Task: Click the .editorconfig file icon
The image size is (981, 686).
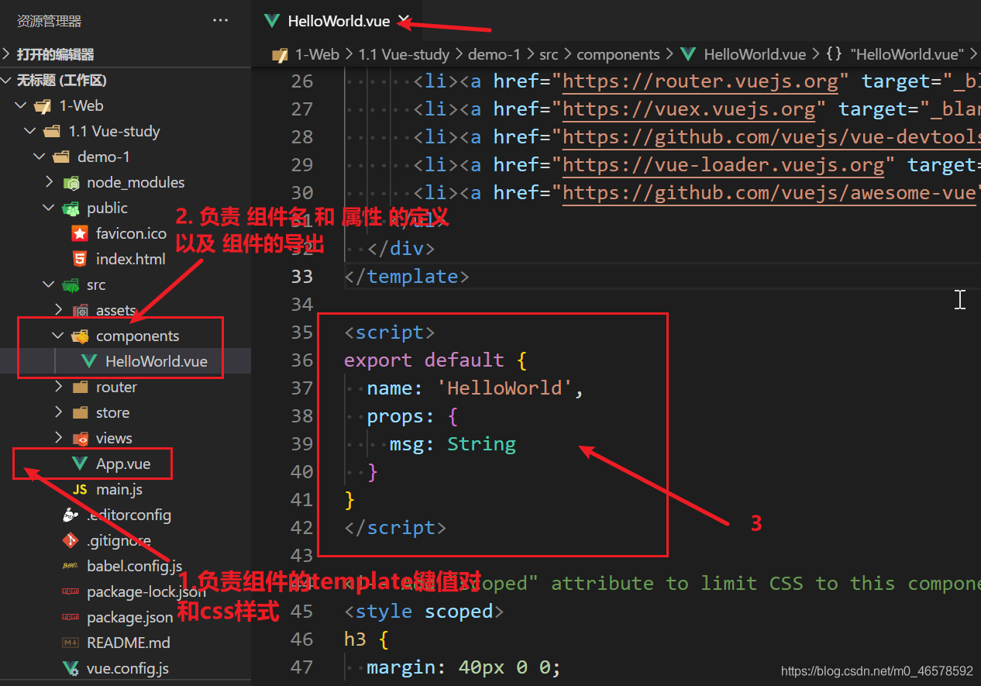Action: coord(71,515)
